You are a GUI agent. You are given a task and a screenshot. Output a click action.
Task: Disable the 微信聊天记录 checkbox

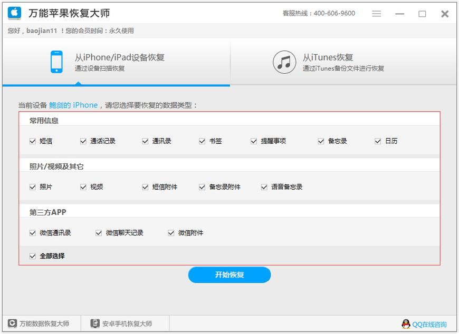[x=99, y=232]
